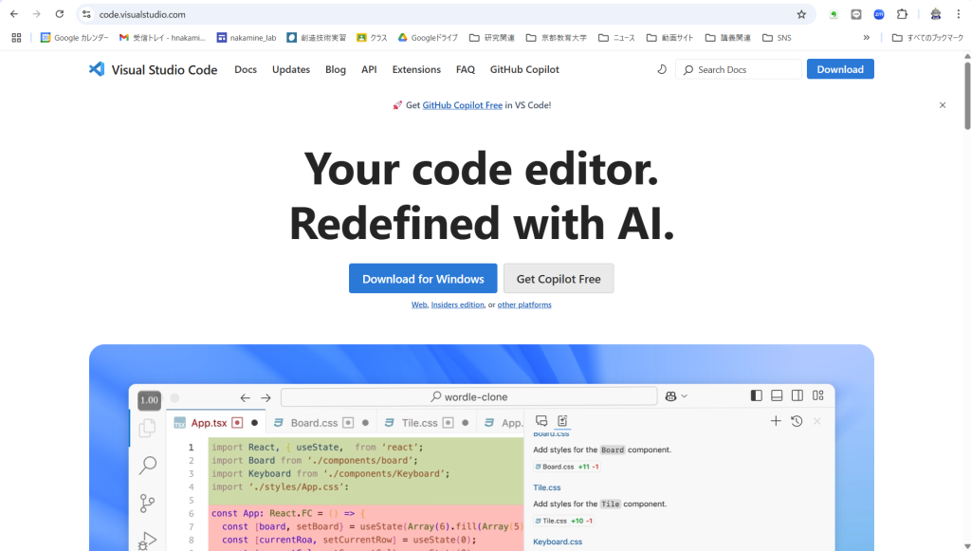Open the Extensions nav menu item
Image resolution: width=971 pixels, height=551 pixels.
pos(416,69)
